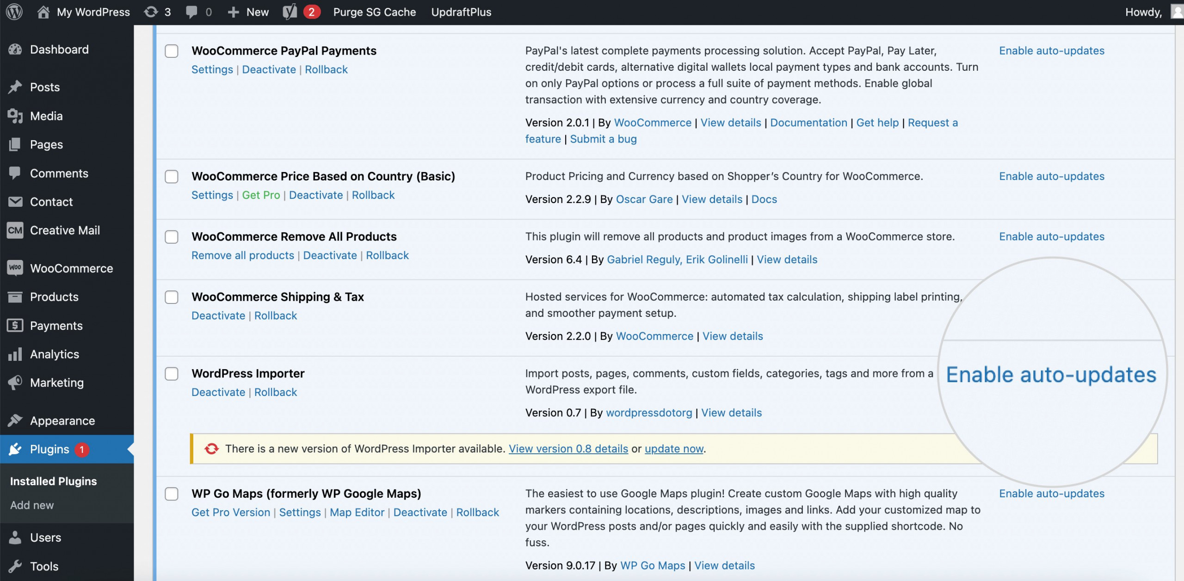Click the Plugins menu label in sidebar
1184x581 pixels.
tap(49, 449)
